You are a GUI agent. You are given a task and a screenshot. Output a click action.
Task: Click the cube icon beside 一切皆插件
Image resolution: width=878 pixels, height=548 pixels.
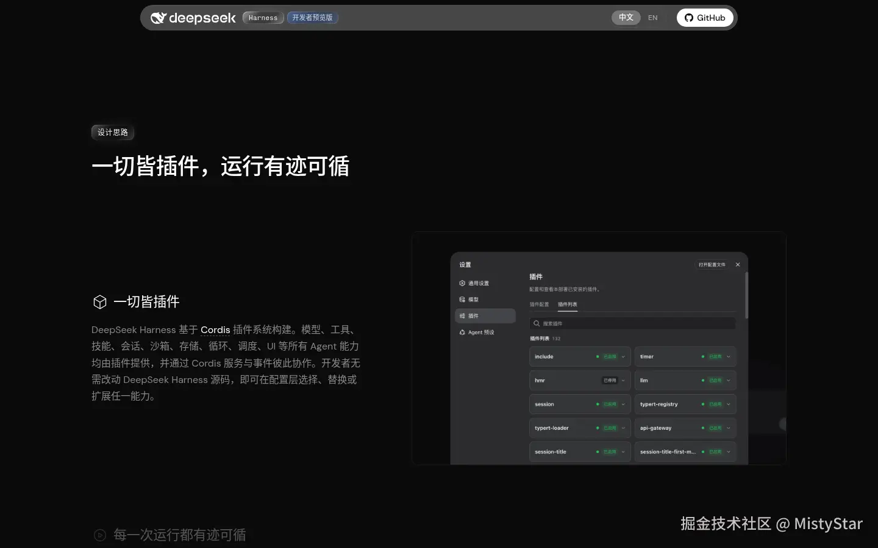tap(100, 302)
